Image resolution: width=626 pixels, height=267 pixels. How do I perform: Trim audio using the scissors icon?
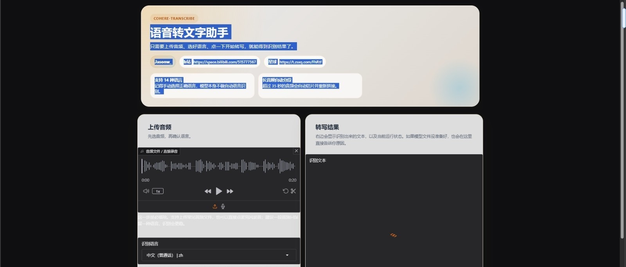[293, 191]
